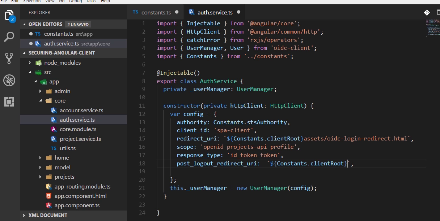
Task: Click the EXPLORER panel title
Action: point(39,12)
